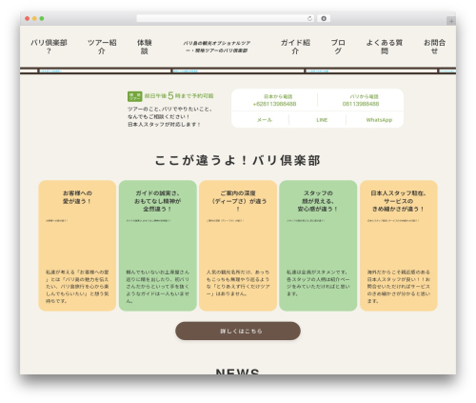This screenshot has height=403, width=476.
Task: Click the third blue link in the striped bar
Action: 317,71
